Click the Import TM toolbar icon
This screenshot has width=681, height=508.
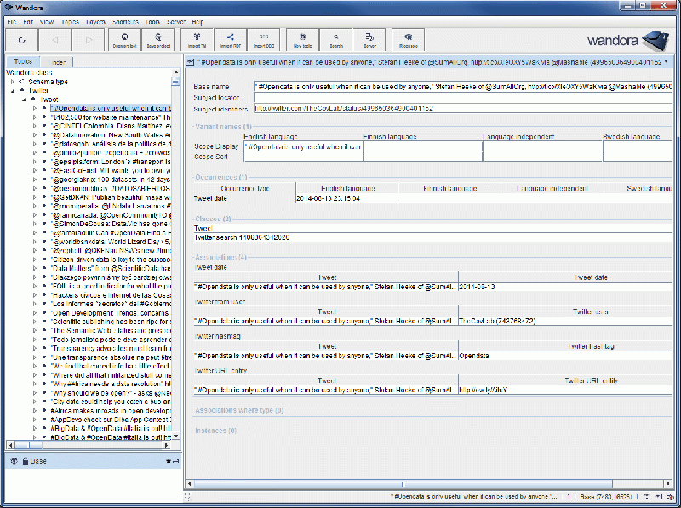(198, 40)
